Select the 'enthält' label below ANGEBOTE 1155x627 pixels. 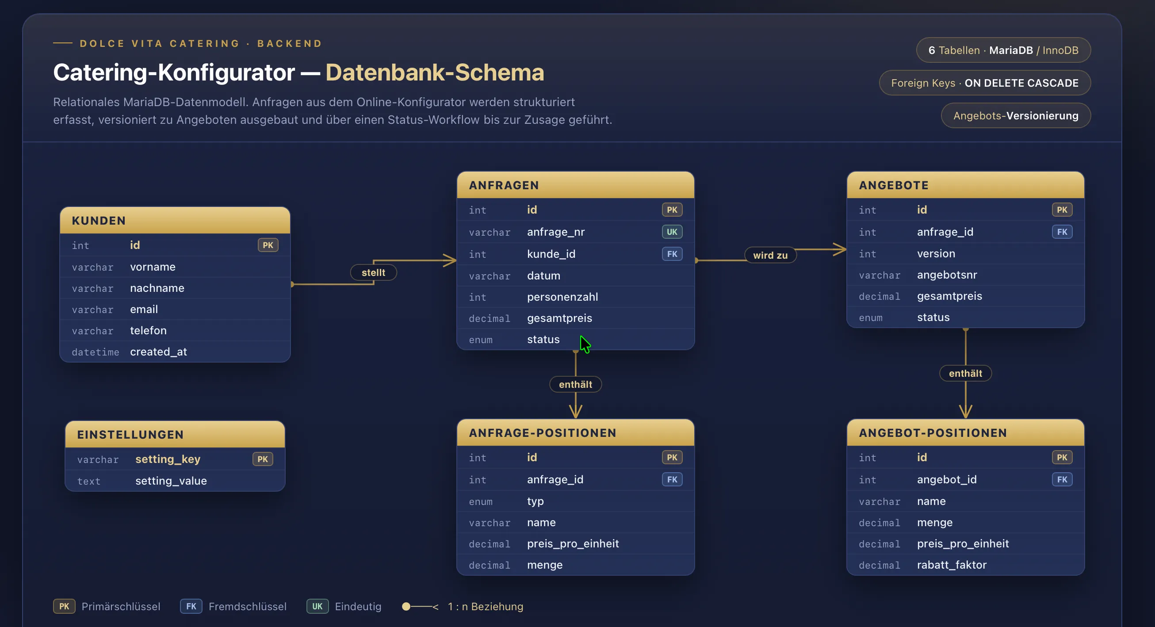(965, 373)
